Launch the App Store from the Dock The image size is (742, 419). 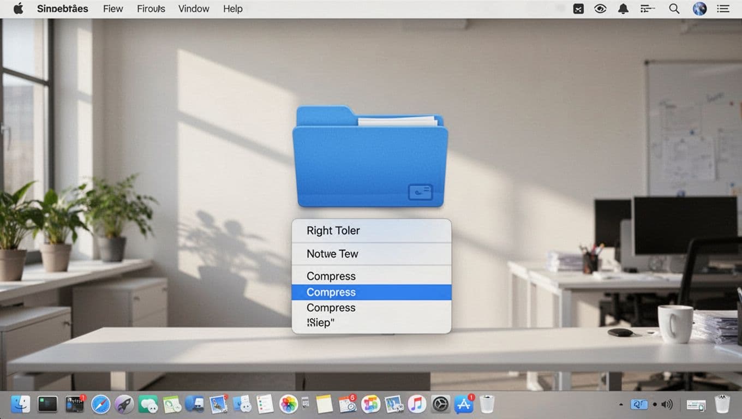464,404
